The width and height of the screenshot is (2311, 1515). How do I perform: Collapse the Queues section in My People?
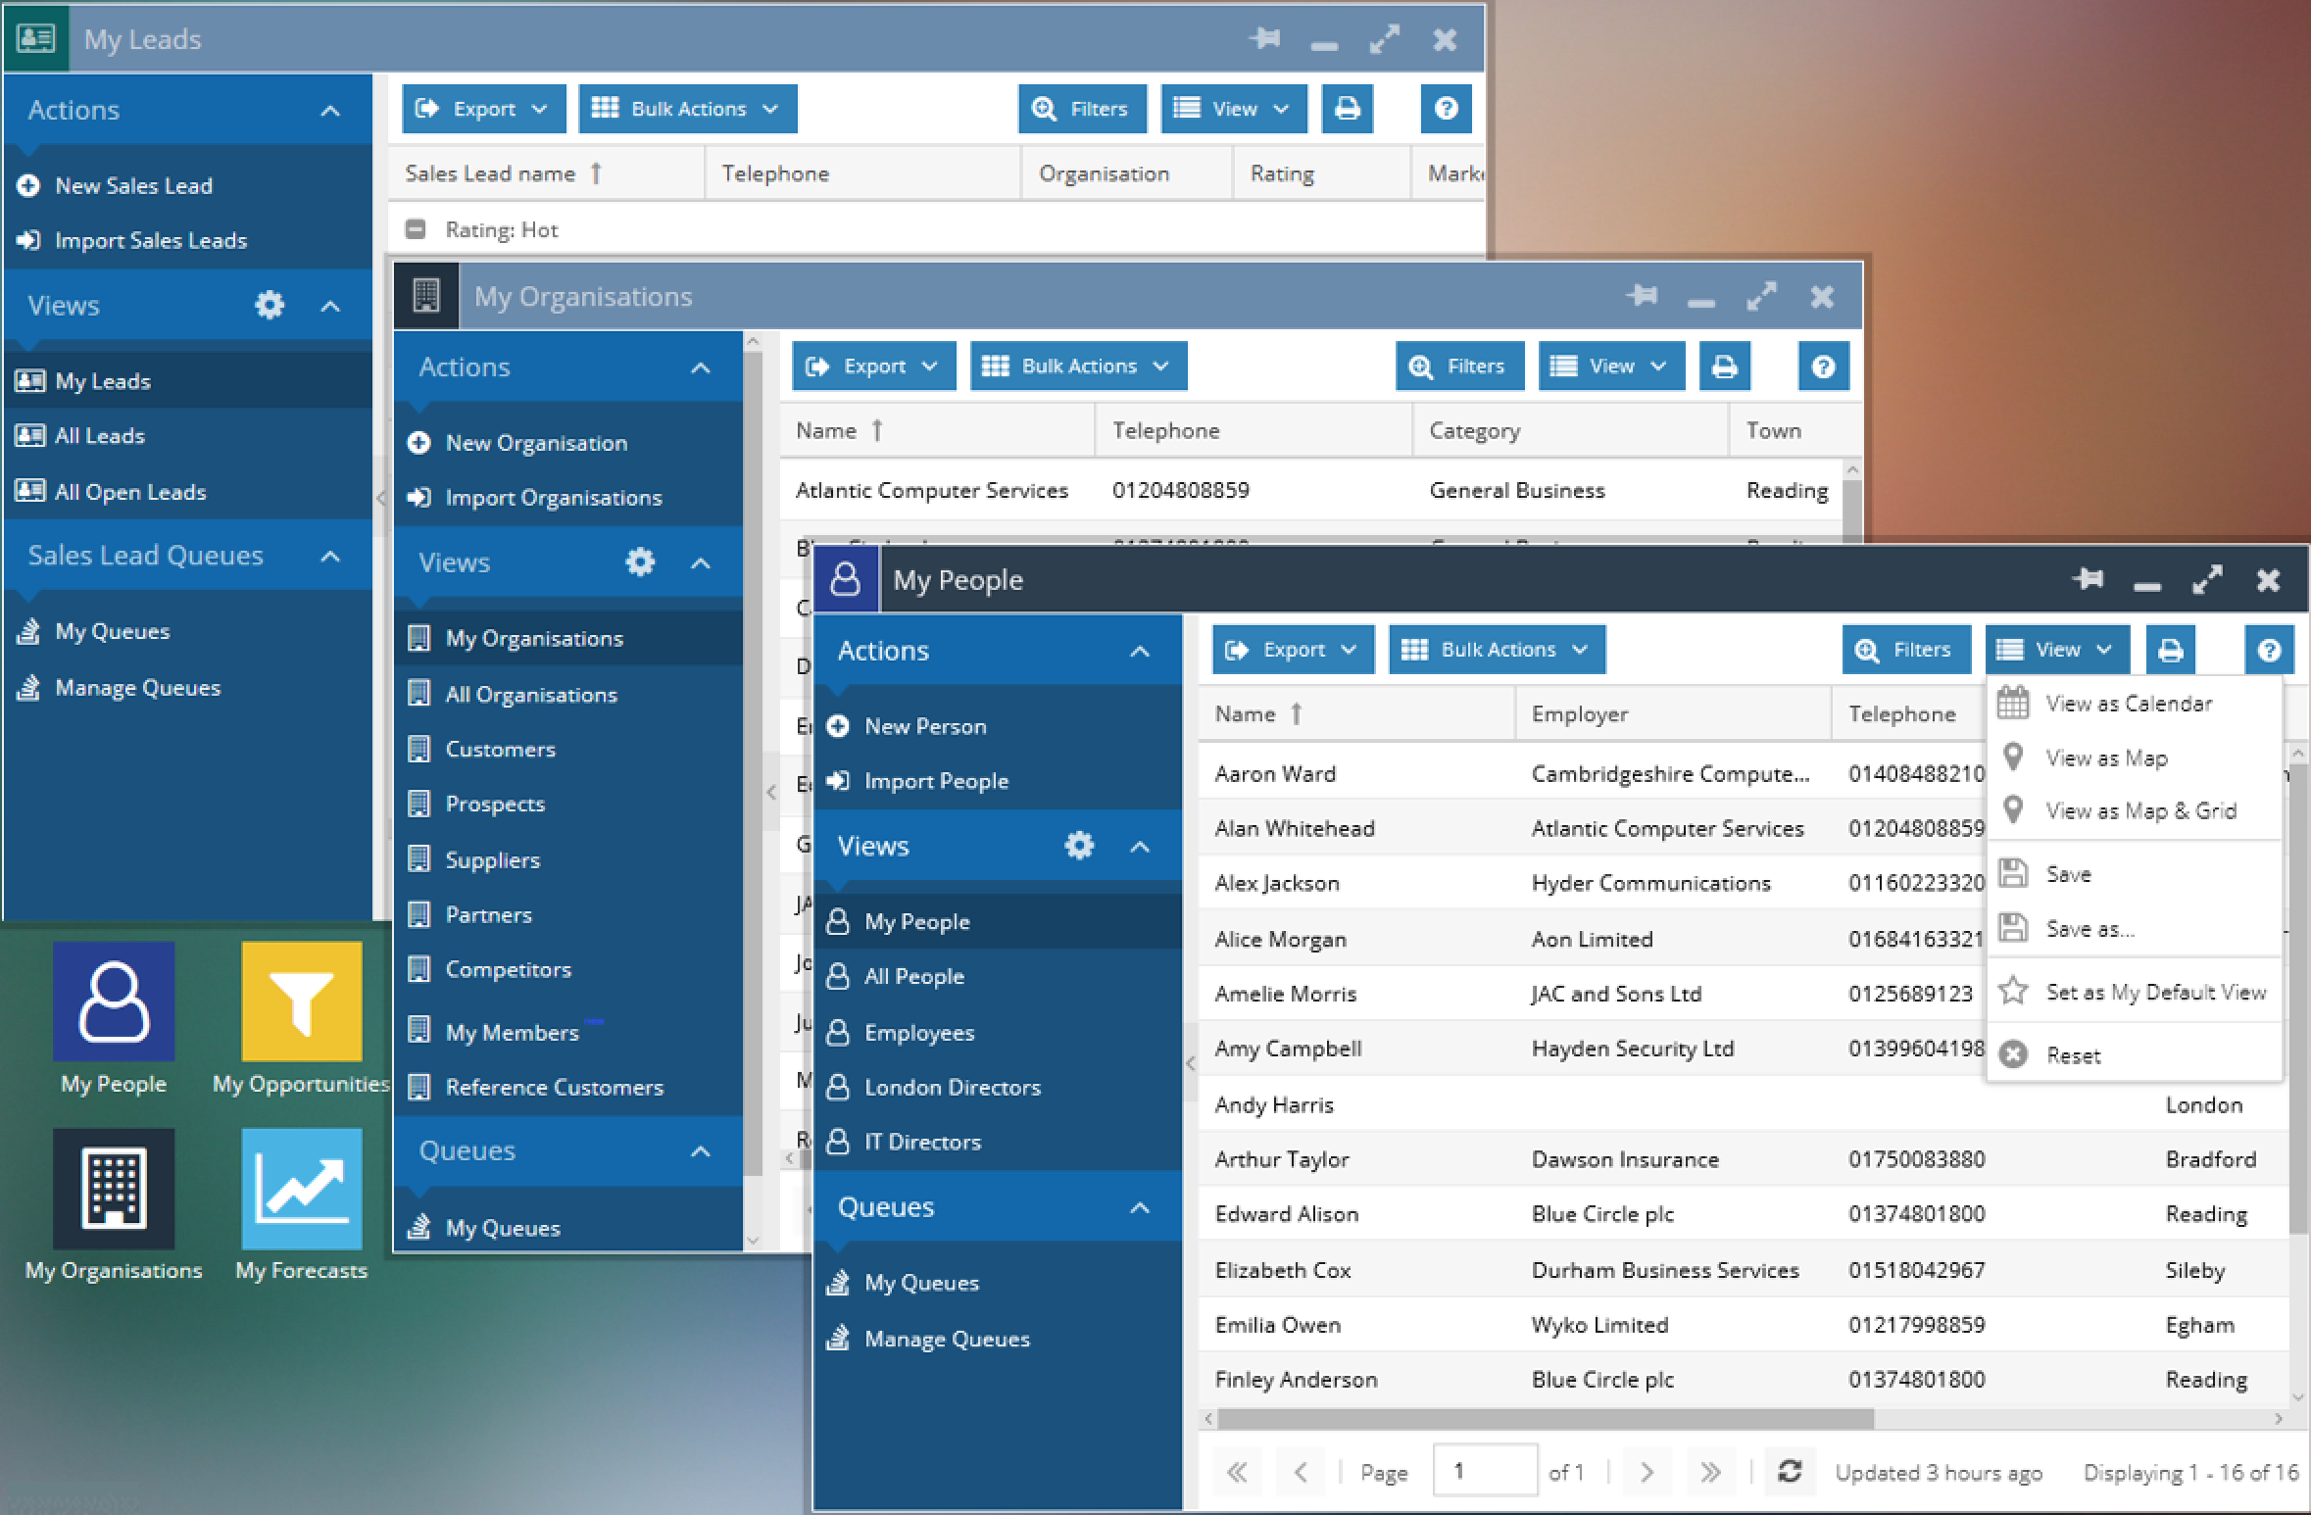point(1139,1207)
